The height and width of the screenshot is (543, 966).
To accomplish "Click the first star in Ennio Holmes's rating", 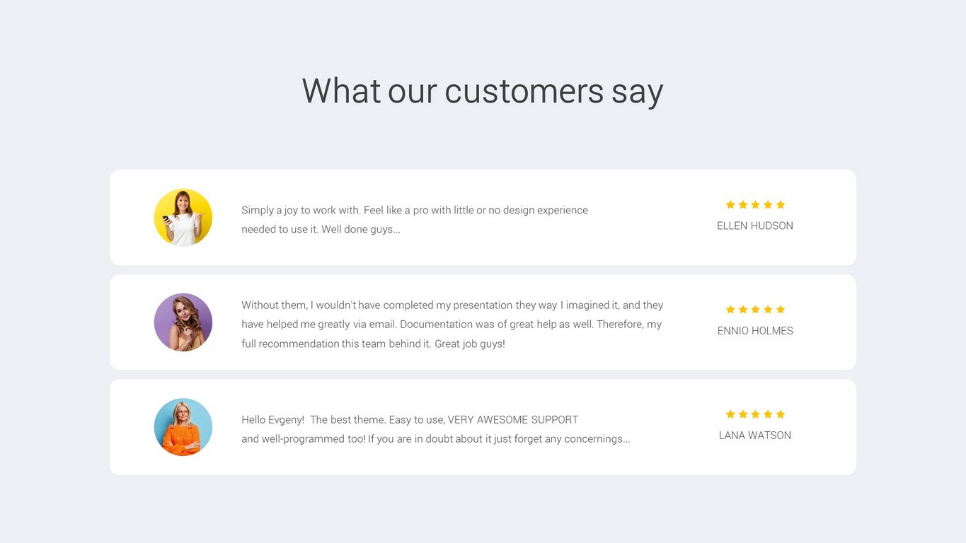I will coord(730,310).
